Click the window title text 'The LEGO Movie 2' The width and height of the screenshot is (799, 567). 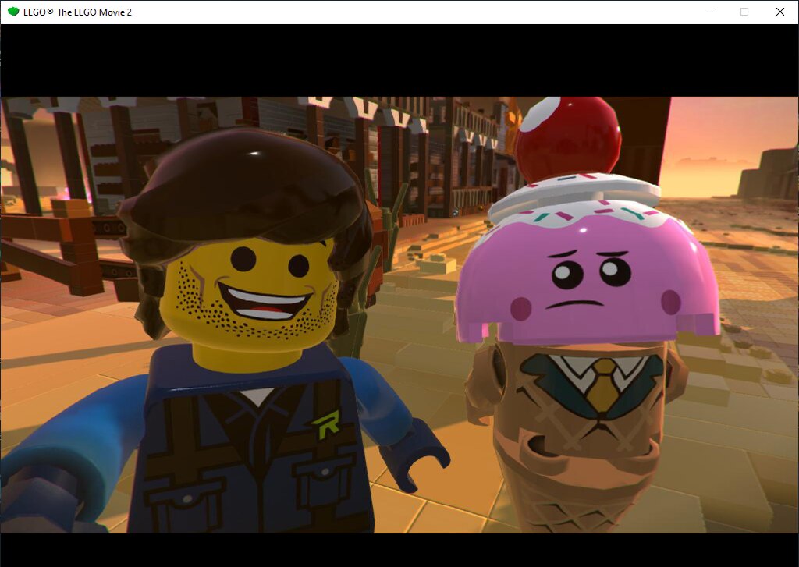94,12
